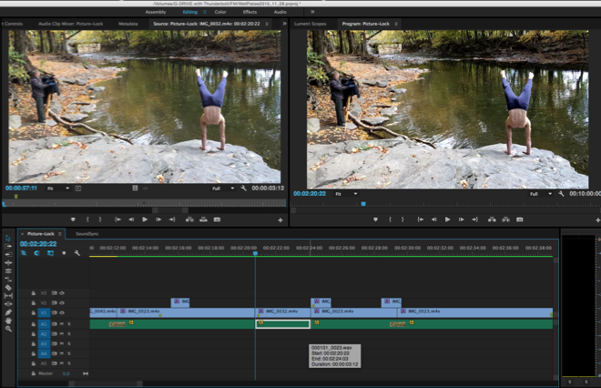This screenshot has height=388, width=601.
Task: Click Overwrite button in Source monitor
Action: point(203,220)
